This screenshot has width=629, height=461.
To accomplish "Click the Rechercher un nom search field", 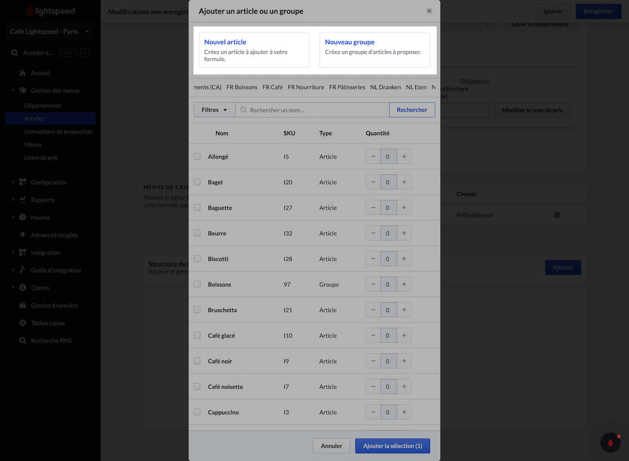I will tap(314, 110).
